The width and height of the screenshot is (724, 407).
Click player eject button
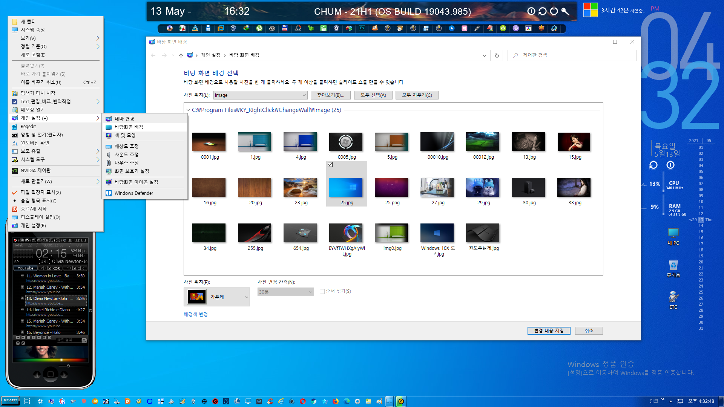[58, 240]
